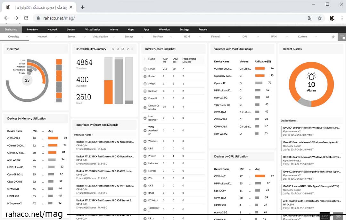Click the Server status icon in Infrastructure Snapshot

click(x=145, y=69)
